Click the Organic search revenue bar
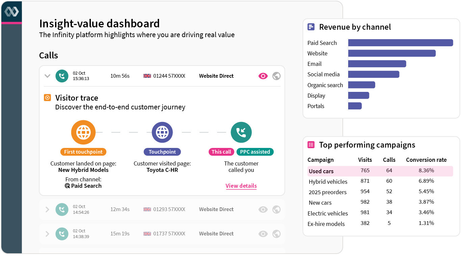The image size is (461, 256). tap(362, 85)
